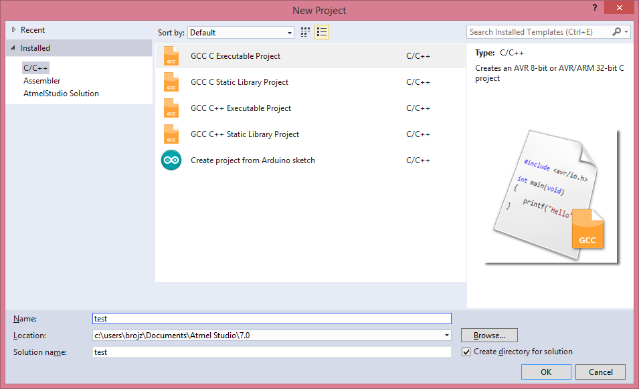Viewport: 639px width, 389px height.
Task: Confirm with the OK button
Action: click(546, 372)
